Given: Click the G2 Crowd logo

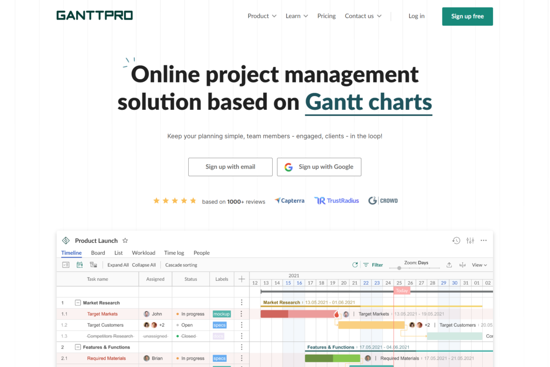Looking at the screenshot, I should 383,201.
